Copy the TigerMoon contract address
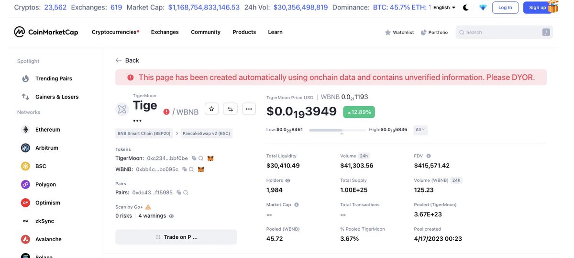The width and height of the screenshot is (574, 258). [194, 158]
